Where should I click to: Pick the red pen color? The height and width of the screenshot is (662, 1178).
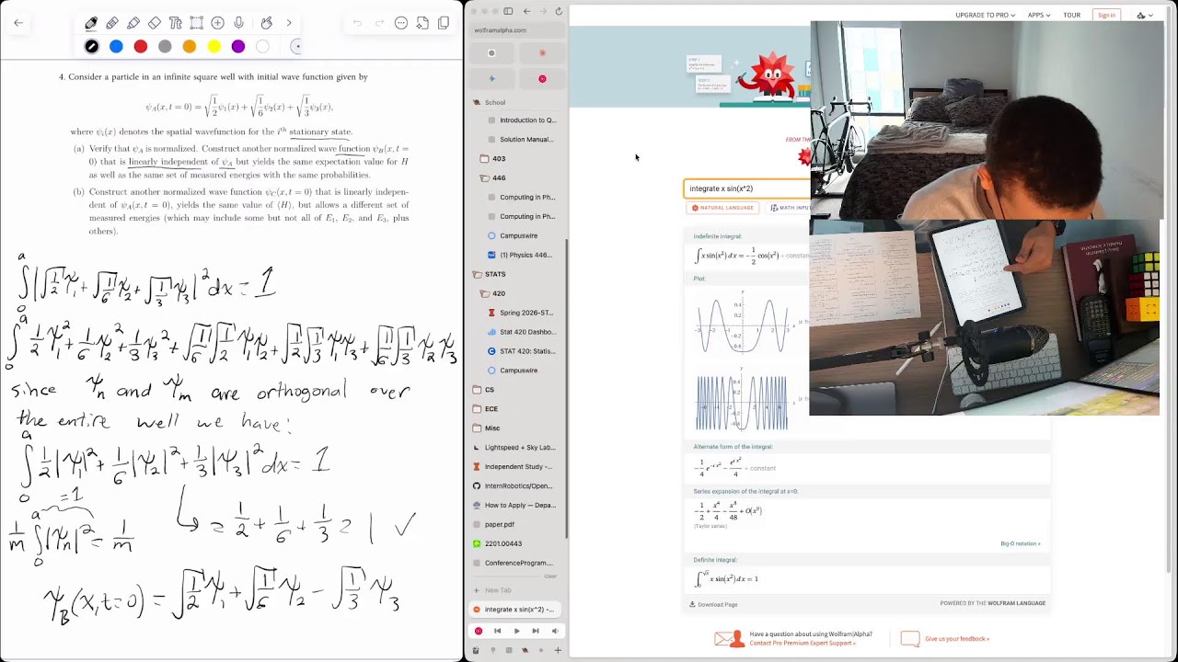point(140,46)
